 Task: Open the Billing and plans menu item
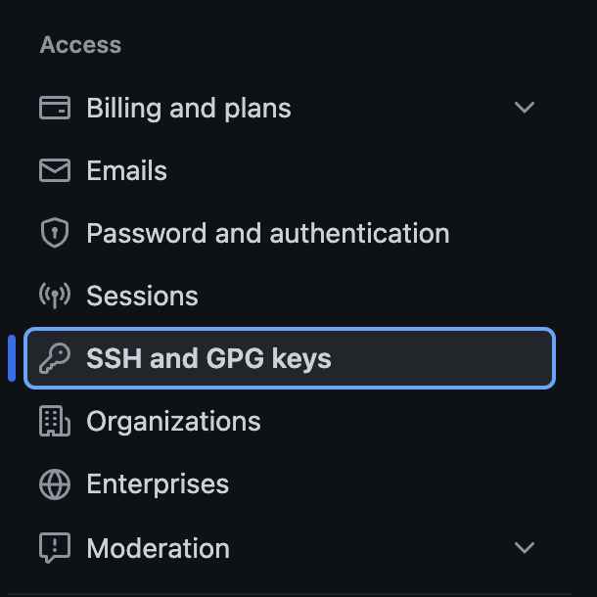tap(189, 108)
